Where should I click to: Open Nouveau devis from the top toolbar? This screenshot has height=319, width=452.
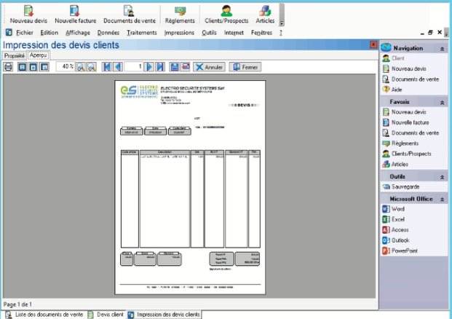(x=28, y=14)
